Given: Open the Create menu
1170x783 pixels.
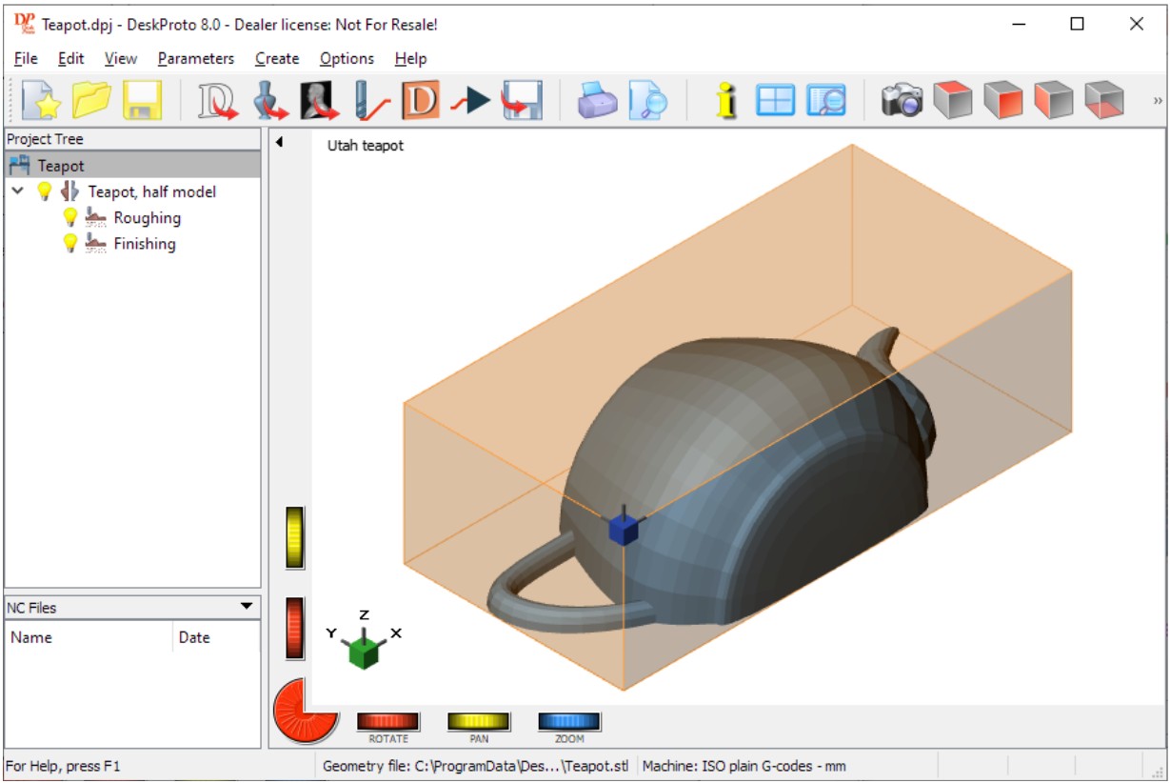Looking at the screenshot, I should 277,58.
